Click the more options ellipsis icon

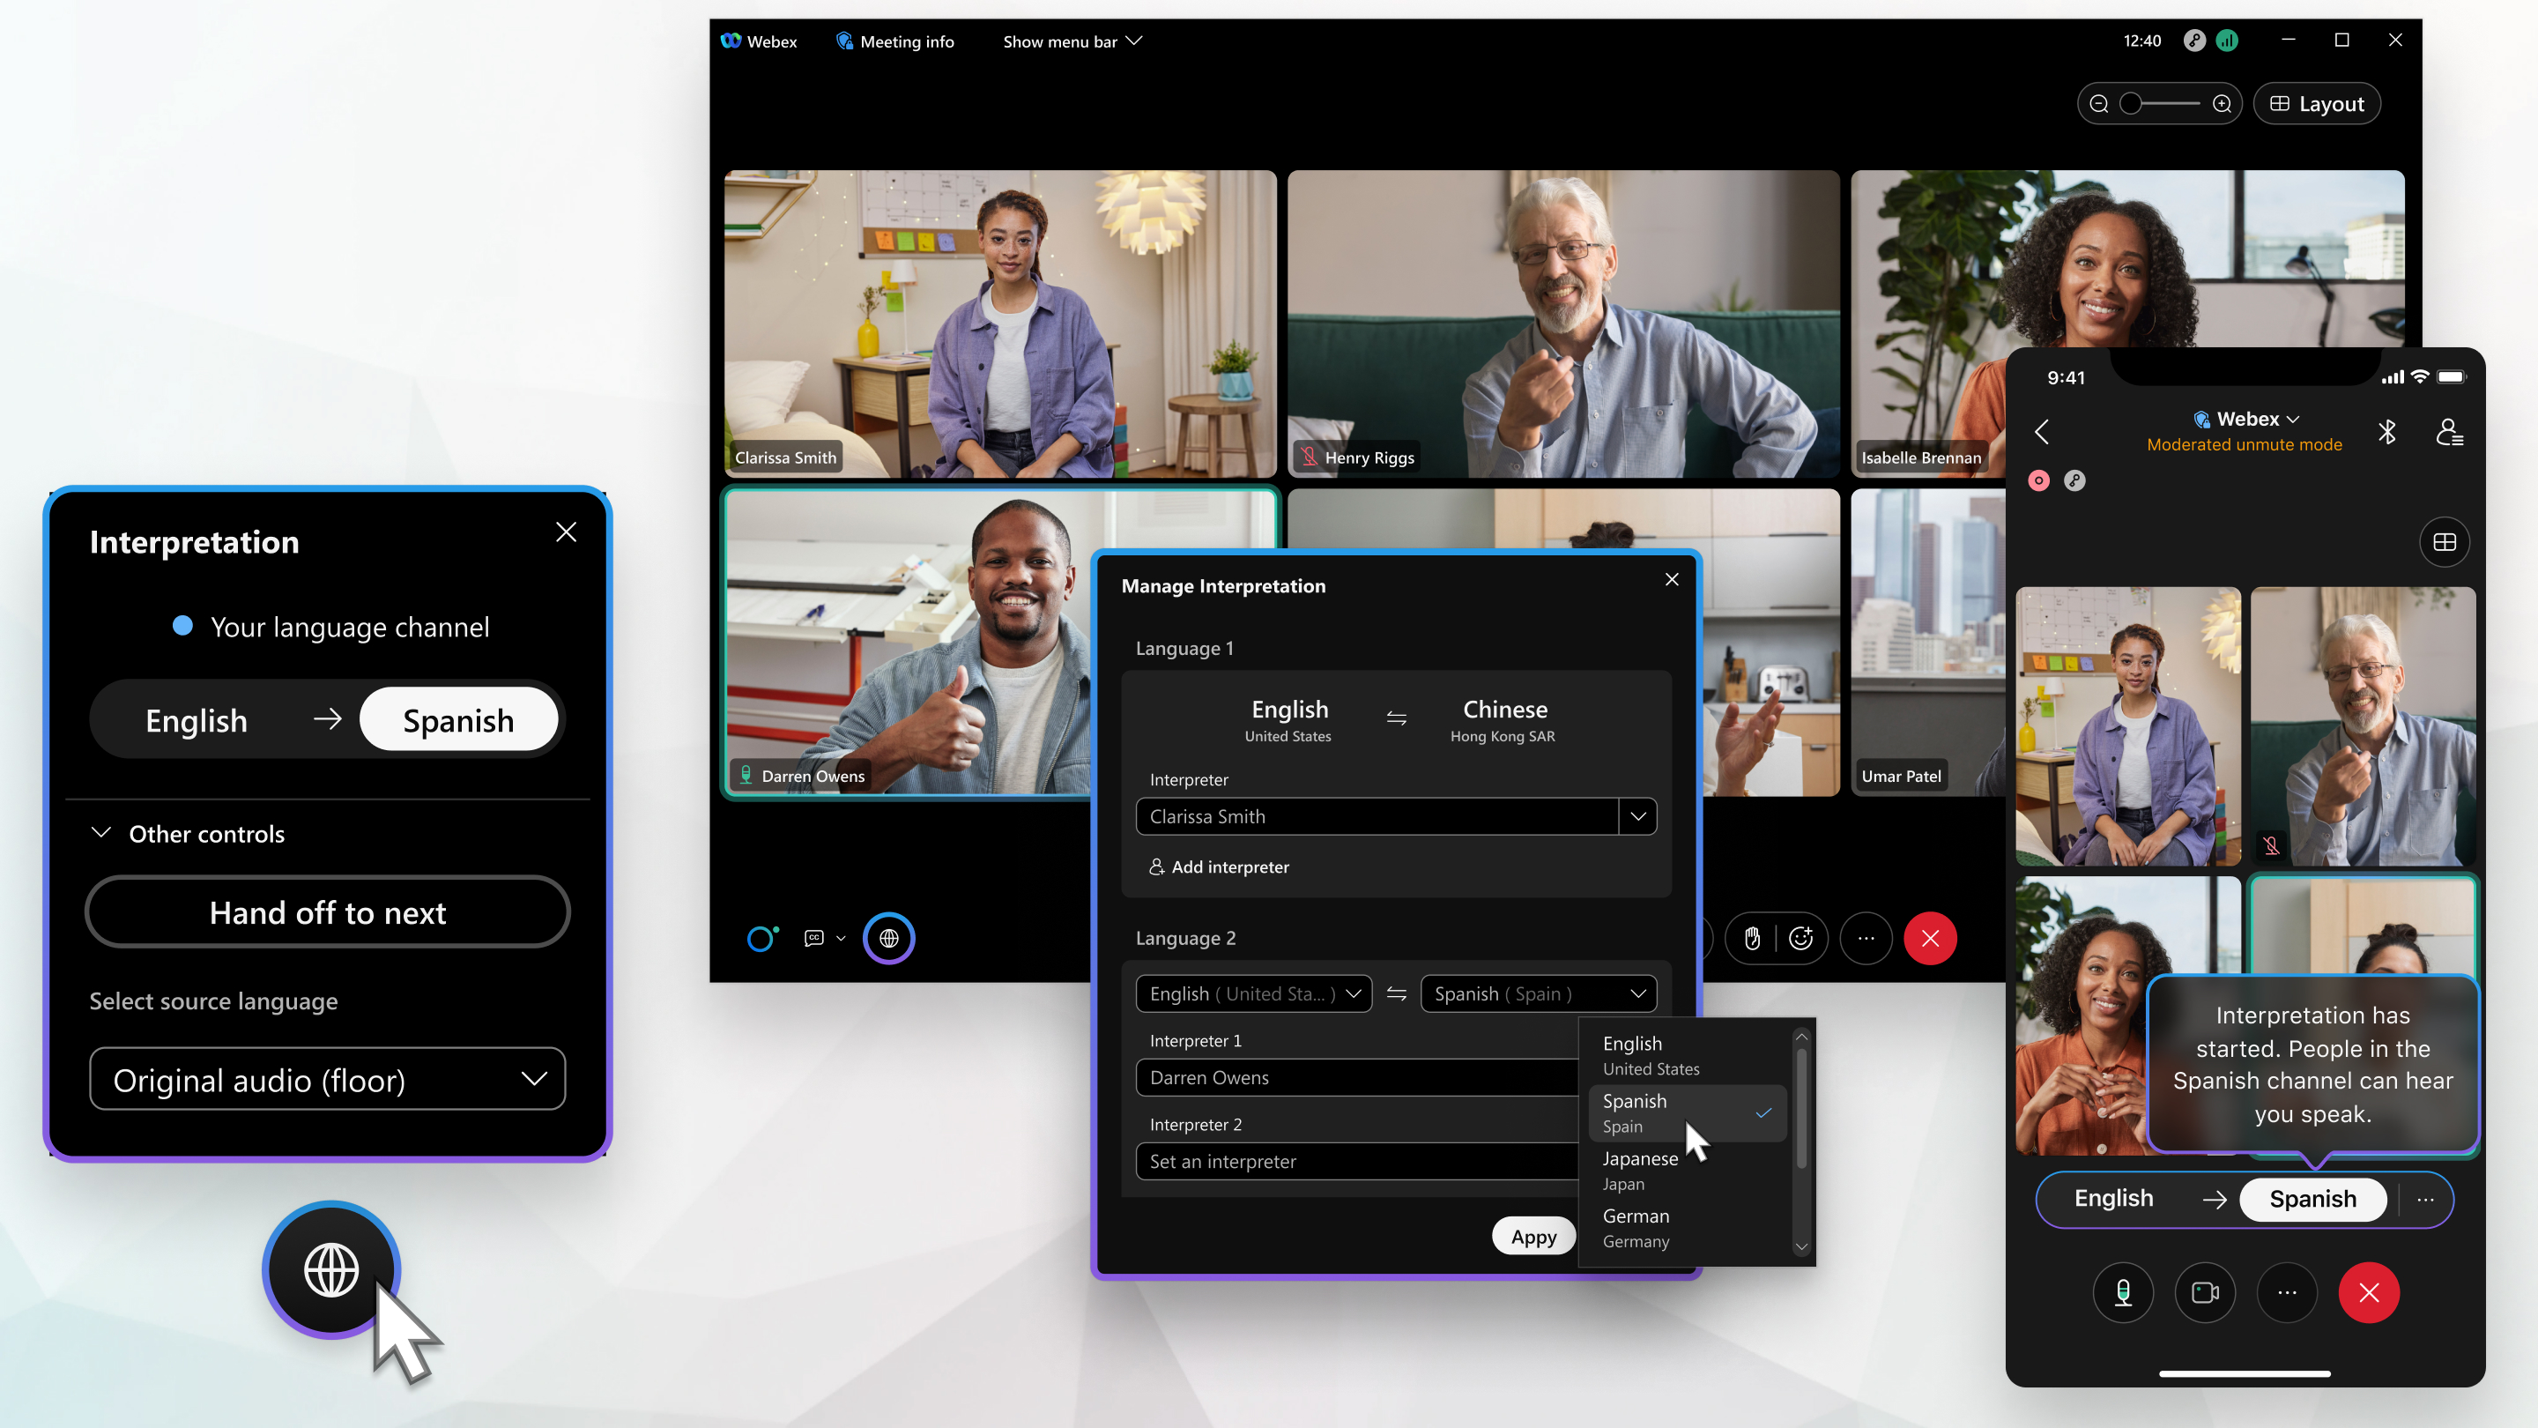tap(1865, 938)
